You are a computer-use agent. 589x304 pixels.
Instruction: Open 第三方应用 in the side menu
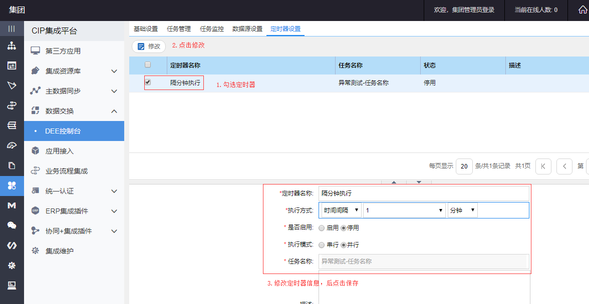click(x=63, y=51)
